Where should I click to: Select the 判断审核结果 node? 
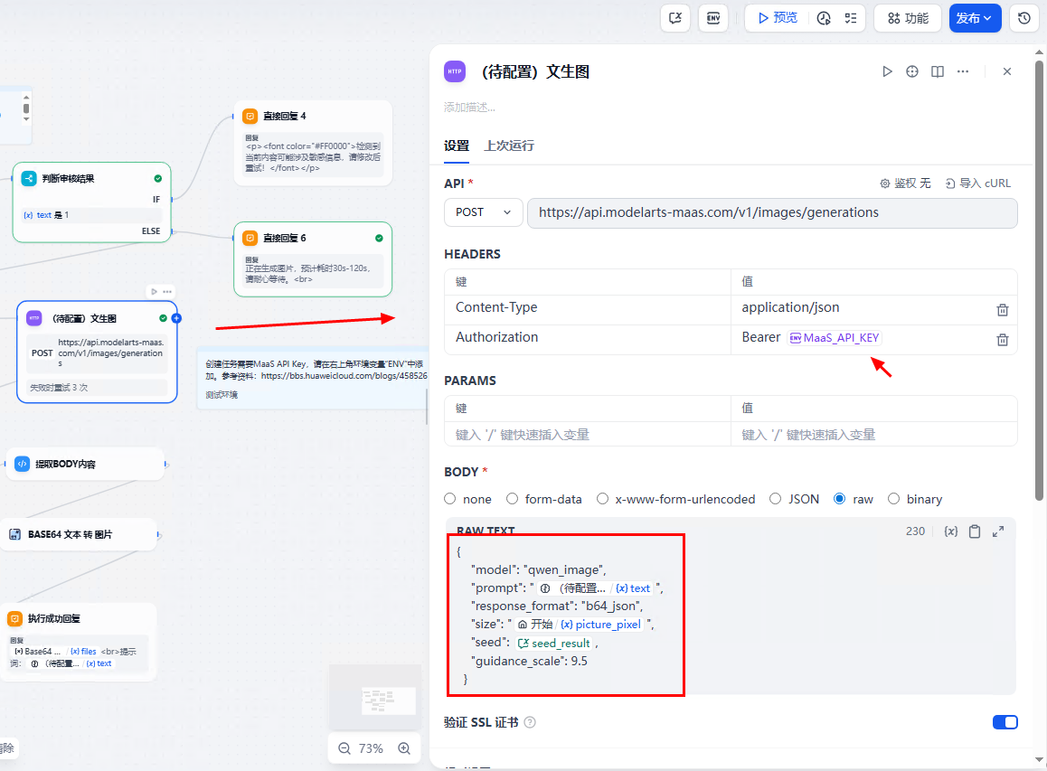[92, 202]
